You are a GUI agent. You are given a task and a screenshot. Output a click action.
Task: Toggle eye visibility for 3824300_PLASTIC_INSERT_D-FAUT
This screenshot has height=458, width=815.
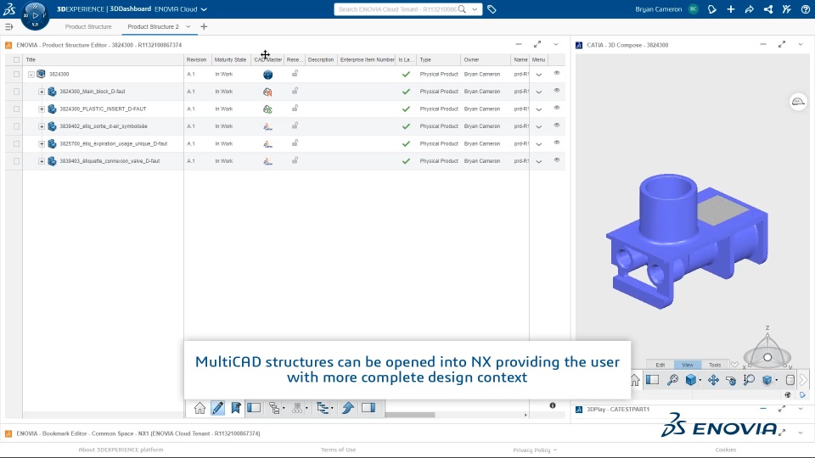pos(557,108)
